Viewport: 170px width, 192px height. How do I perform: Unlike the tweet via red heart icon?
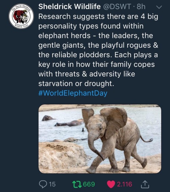(111, 184)
